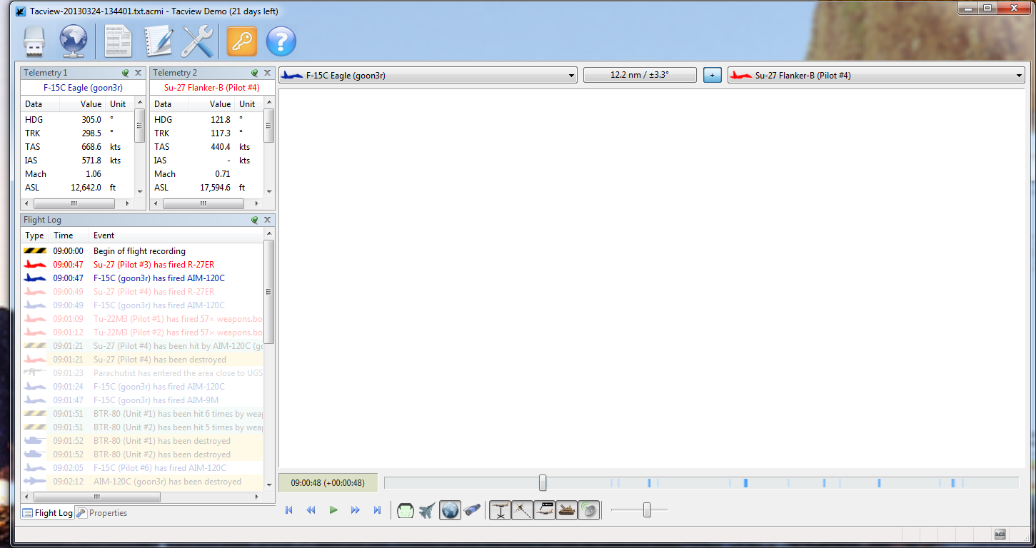Close the Telemetry 2 panel

(x=268, y=73)
